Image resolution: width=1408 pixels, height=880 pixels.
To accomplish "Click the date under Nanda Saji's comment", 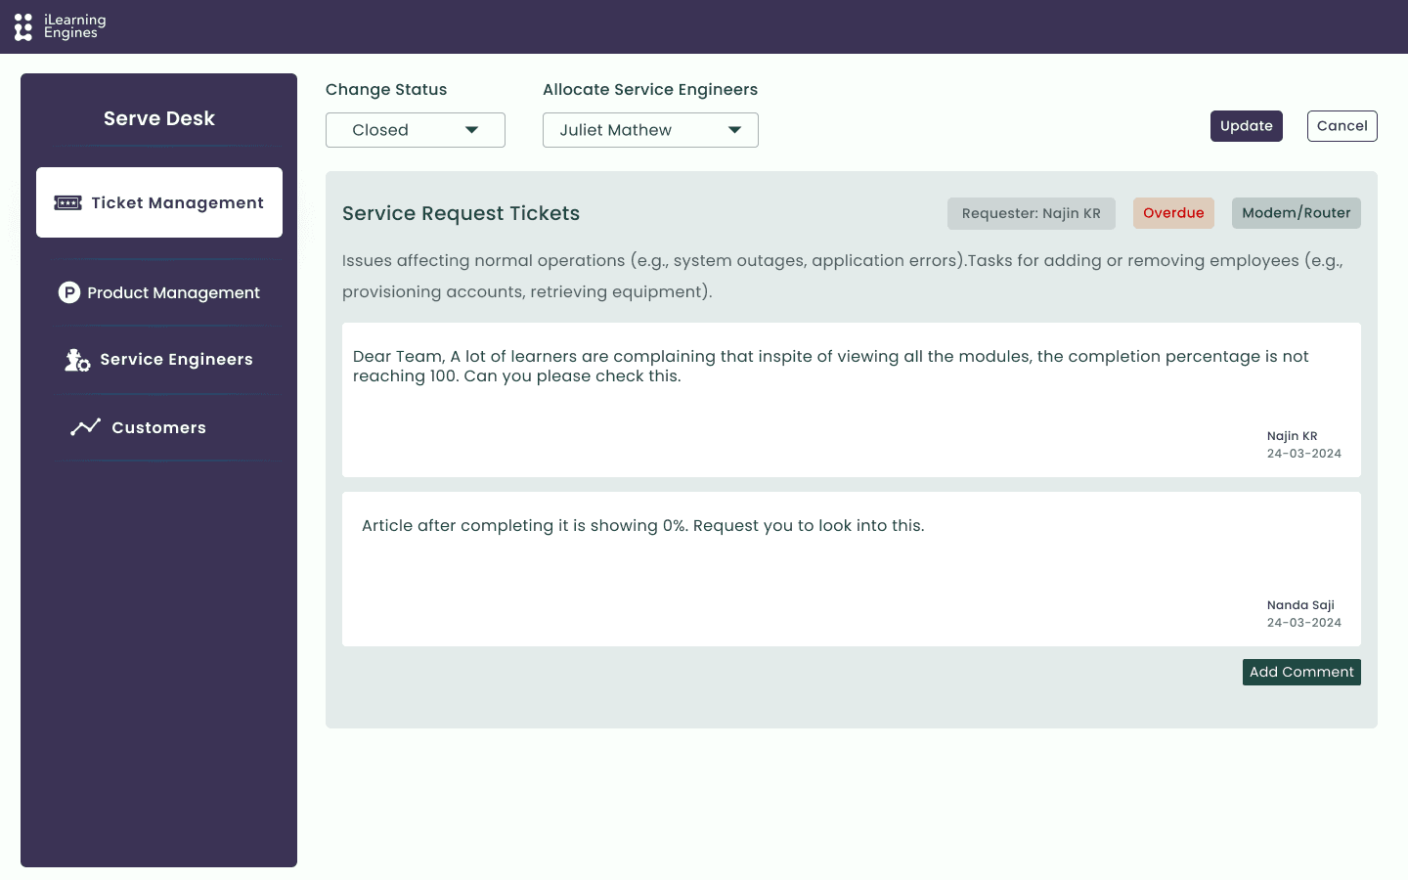I will click(1304, 623).
